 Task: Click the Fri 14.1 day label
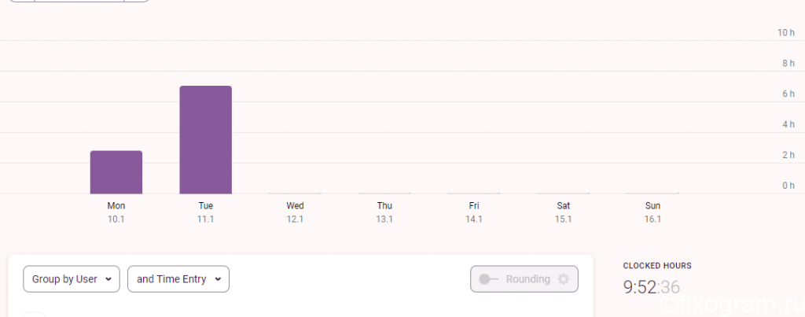tap(474, 212)
